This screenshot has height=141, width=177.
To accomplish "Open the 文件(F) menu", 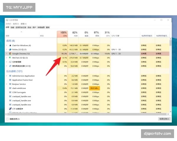I will [8, 24].
